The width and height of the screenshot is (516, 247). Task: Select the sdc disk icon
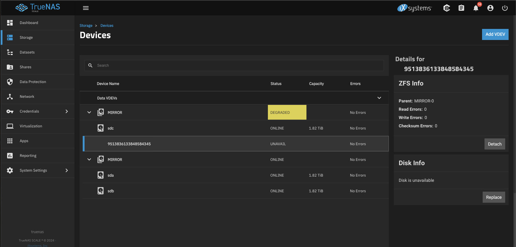[101, 128]
